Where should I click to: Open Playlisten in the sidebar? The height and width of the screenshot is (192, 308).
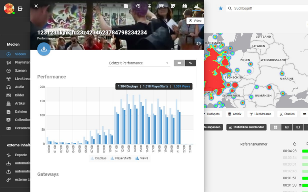[x=15, y=62]
